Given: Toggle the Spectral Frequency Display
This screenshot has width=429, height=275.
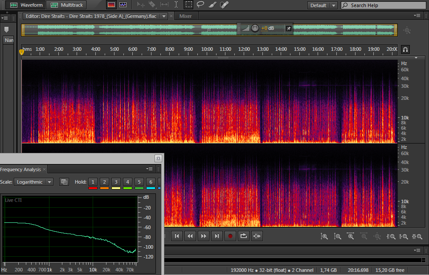Looking at the screenshot, I should coord(111,5).
